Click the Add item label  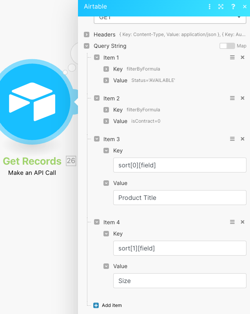112,305
